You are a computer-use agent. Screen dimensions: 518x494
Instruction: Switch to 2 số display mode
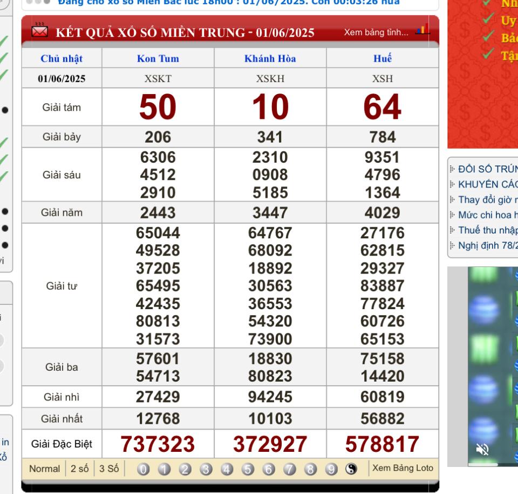pyautogui.click(x=80, y=469)
